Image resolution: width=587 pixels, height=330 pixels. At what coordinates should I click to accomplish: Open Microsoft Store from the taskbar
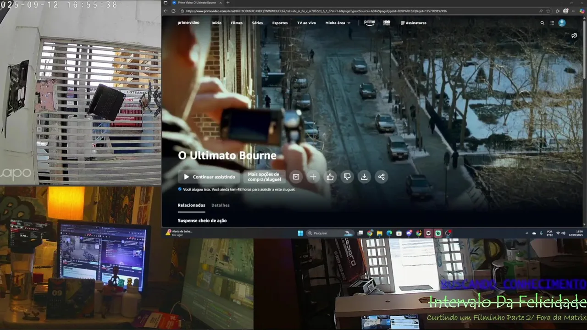click(399, 233)
